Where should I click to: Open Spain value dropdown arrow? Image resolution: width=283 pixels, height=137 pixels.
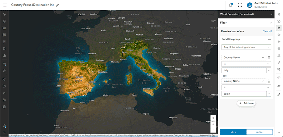click(269, 94)
